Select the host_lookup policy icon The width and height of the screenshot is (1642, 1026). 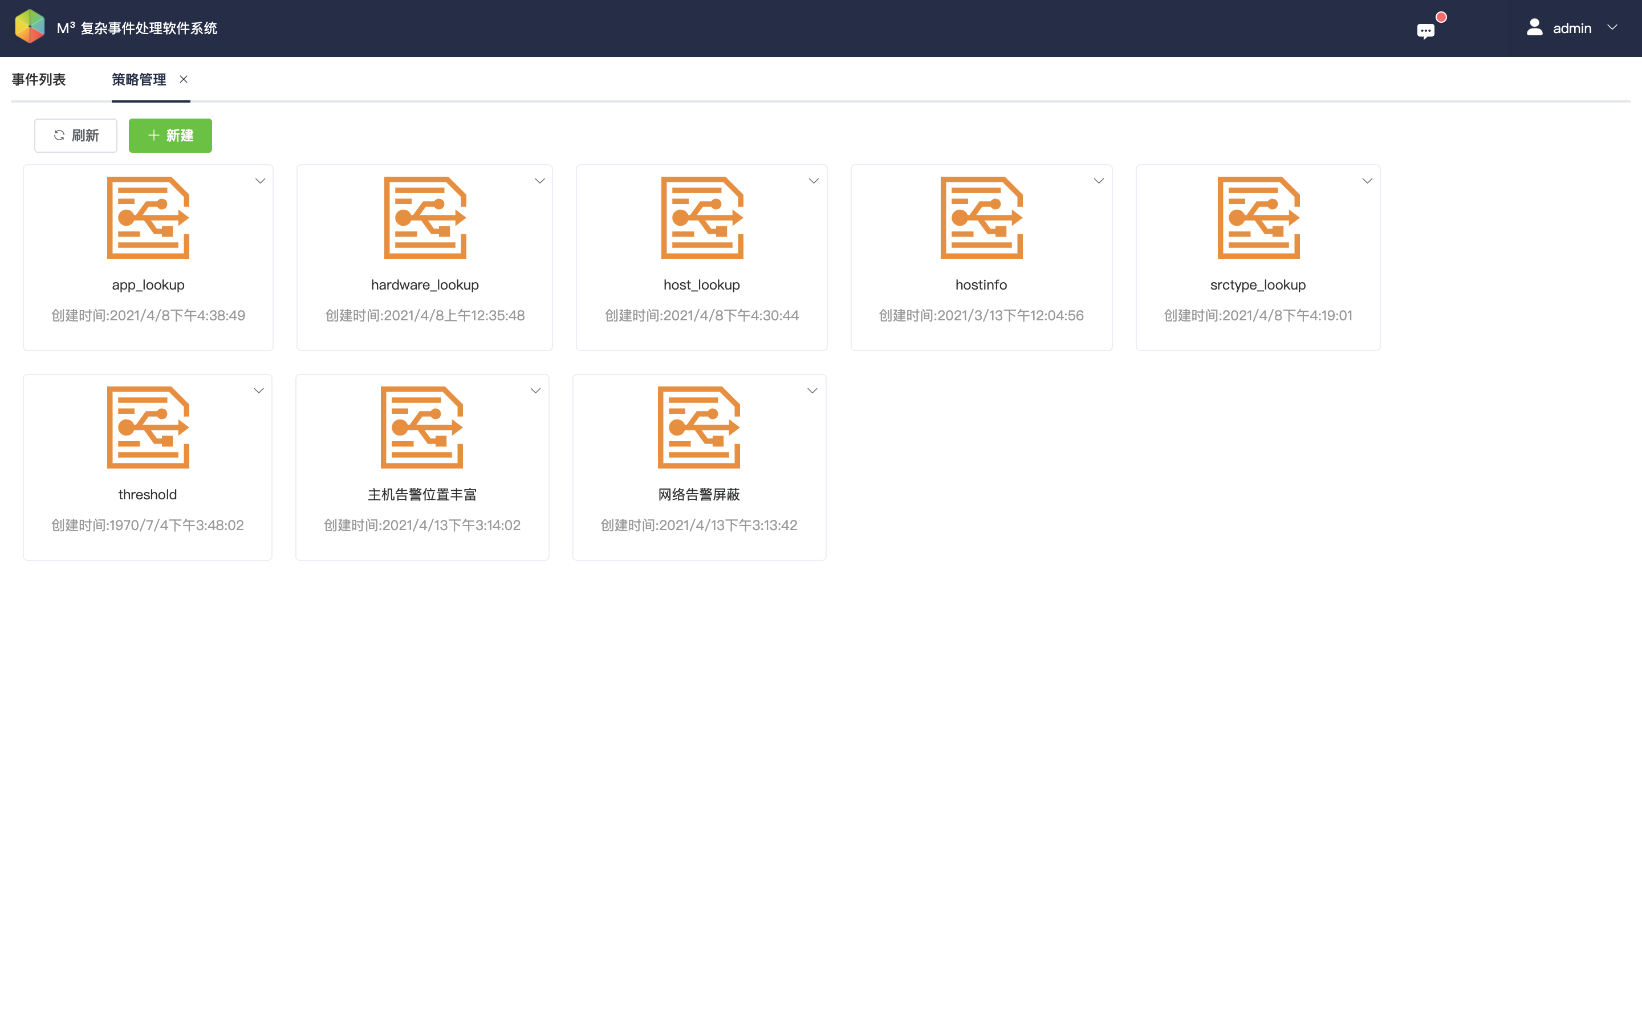(702, 217)
